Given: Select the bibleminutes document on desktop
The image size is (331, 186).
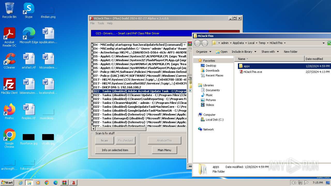Looking at the screenshot, I should pyautogui.click(x=29, y=86).
